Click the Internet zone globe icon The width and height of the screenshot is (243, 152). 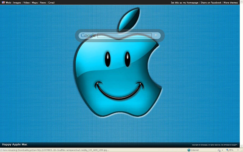189,150
